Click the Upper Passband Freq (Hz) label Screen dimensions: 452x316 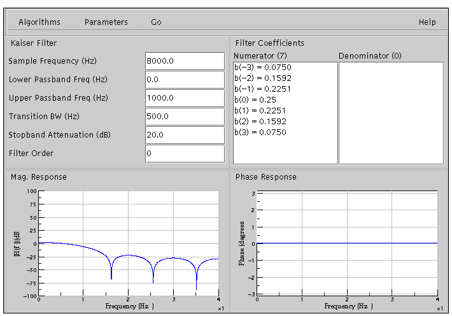coord(59,98)
